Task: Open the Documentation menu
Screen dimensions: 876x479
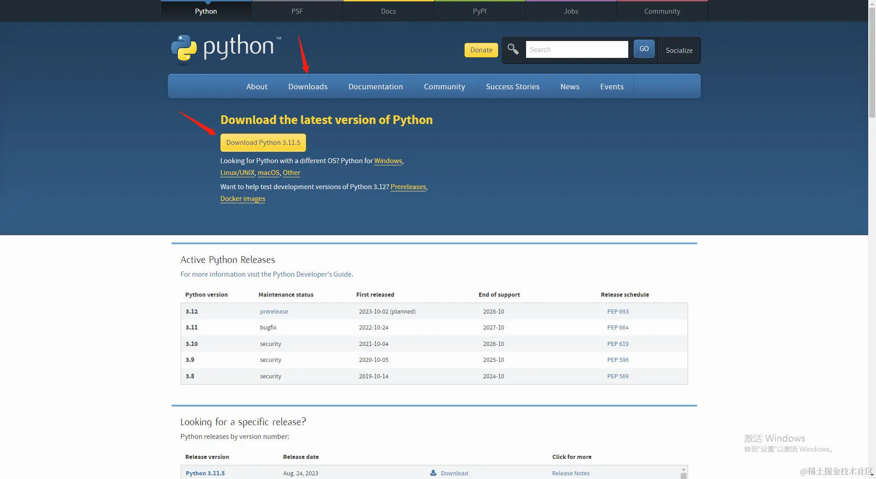Action: point(375,86)
